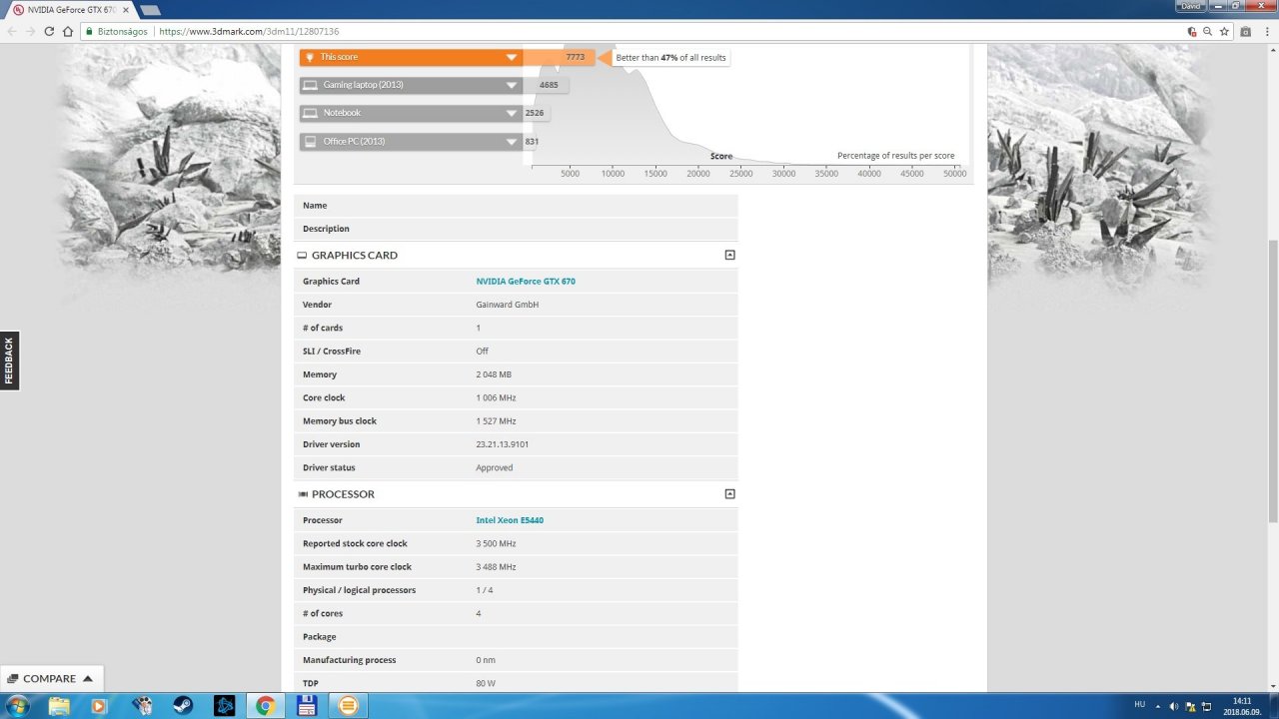Open the Chrome three-dot menu
Viewport: 1279px width, 719px height.
(x=1267, y=31)
